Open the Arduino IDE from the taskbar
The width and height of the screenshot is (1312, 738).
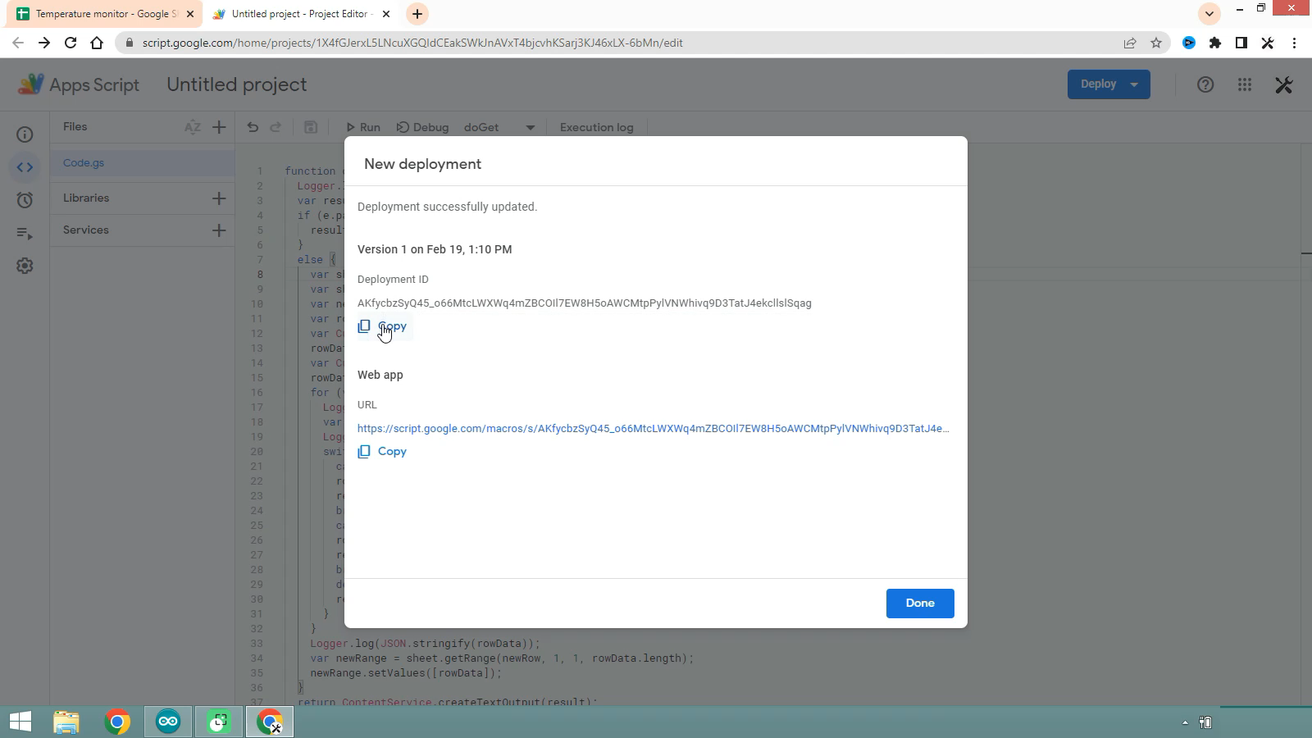[x=168, y=722]
